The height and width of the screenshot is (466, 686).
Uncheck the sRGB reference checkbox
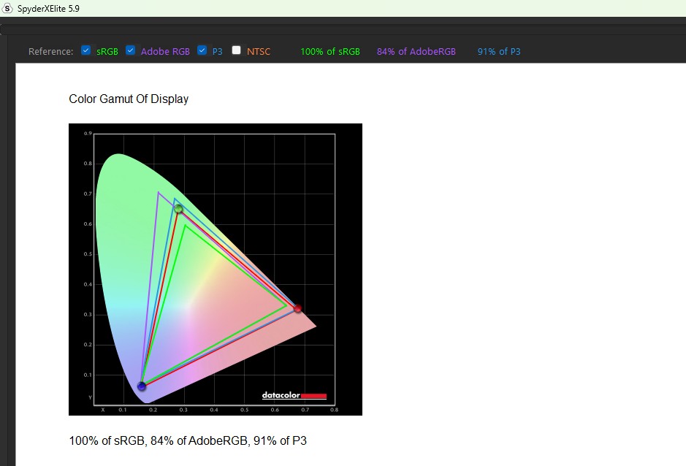coord(86,50)
